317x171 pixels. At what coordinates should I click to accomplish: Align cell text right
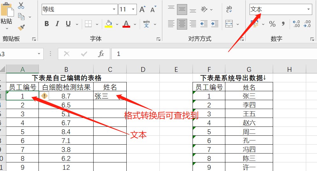pos(193,24)
